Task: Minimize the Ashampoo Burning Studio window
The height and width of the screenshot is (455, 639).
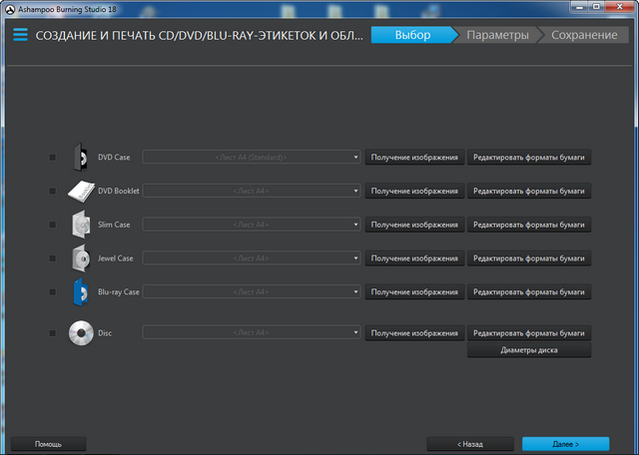Action: (x=579, y=7)
